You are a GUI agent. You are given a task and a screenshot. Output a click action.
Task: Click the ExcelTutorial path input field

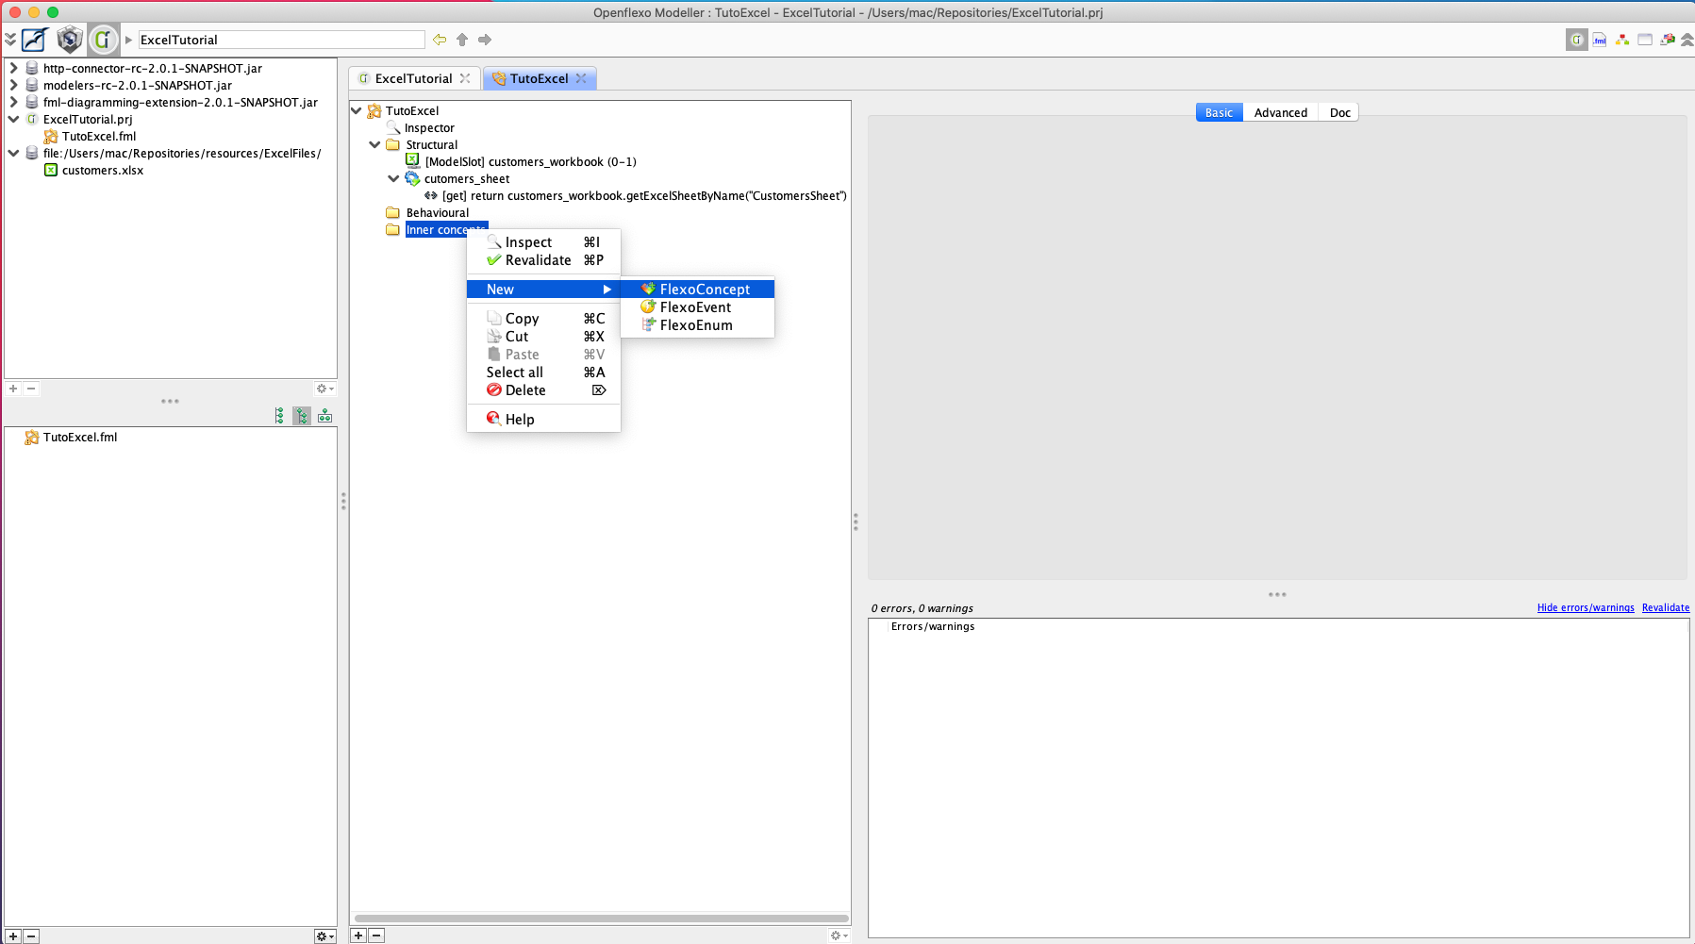coord(281,40)
